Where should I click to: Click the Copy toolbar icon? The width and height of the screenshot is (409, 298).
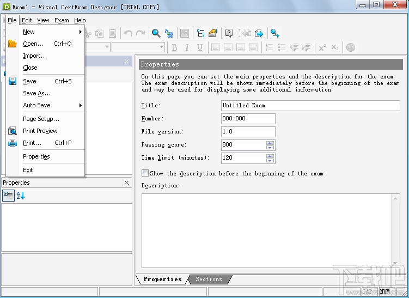tap(100, 33)
